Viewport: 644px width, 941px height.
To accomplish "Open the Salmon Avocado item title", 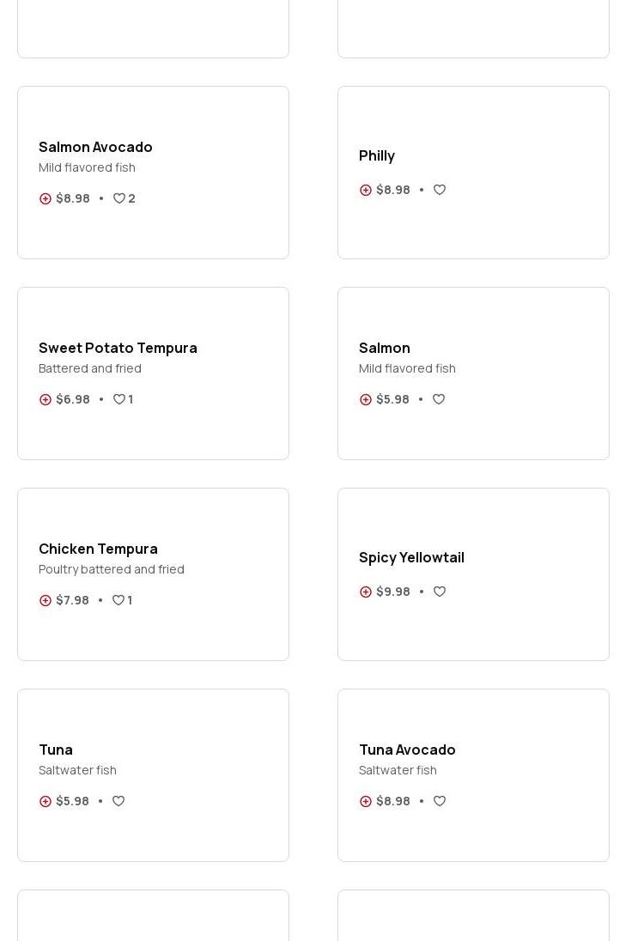I will [95, 147].
